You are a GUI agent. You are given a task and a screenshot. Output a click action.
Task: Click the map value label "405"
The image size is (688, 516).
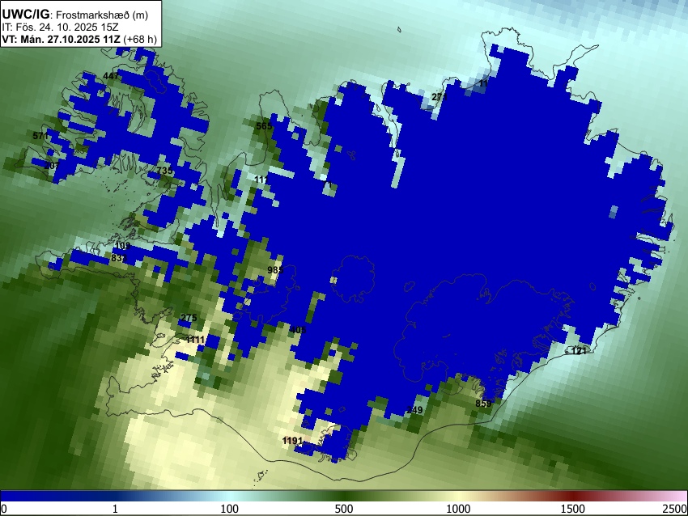298,330
